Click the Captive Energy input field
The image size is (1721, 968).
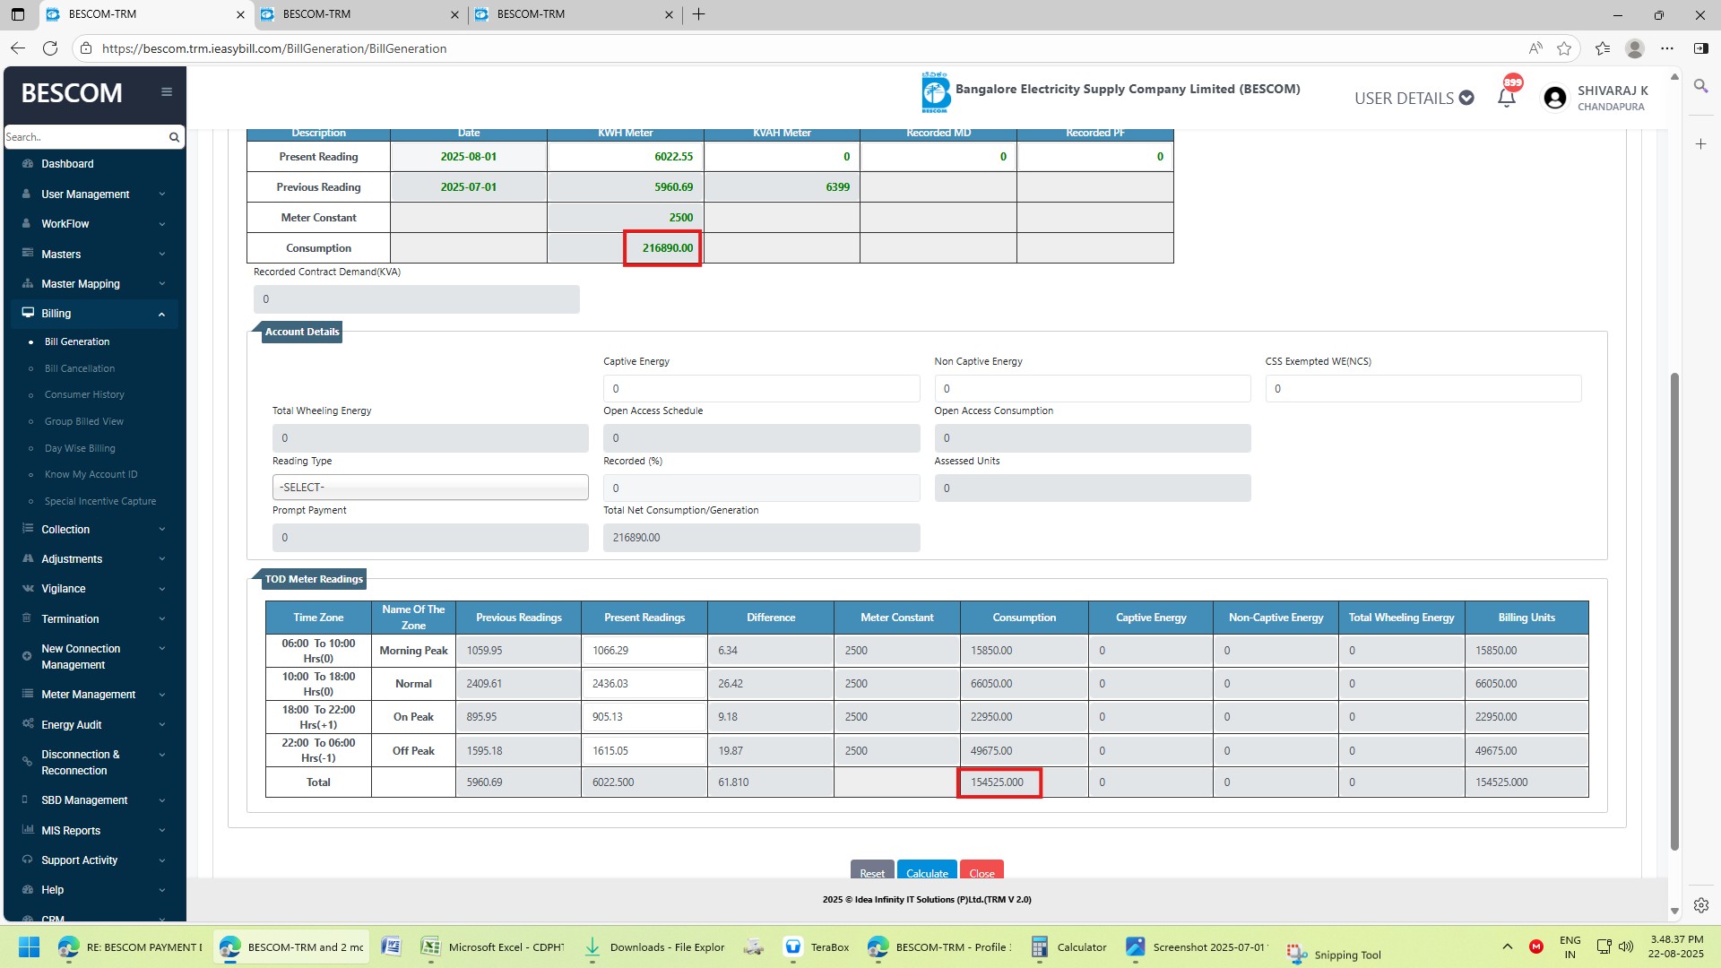[x=761, y=389]
